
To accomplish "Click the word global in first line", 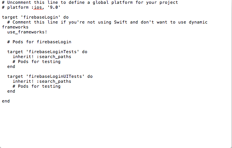I will pyautogui.click(x=101, y=3).
